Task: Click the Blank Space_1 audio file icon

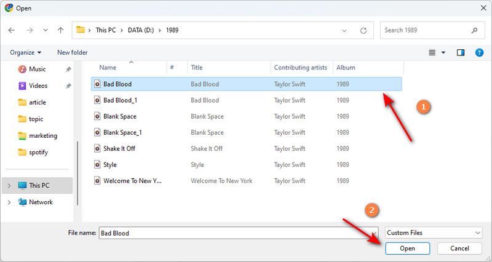Action: (x=98, y=132)
